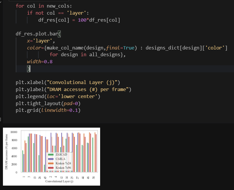
Task: Click the purple CARLA legend swatch
Action: pos(51,159)
